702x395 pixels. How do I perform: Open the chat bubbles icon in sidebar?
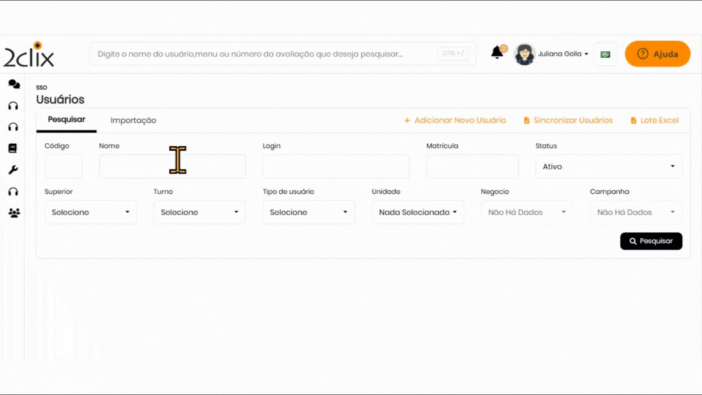13,84
